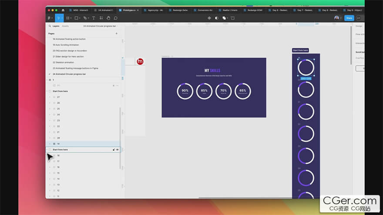Open page 19 Auto Scrolling Animation
383x215 pixels.
click(x=66, y=45)
